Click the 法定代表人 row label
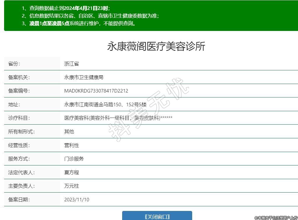The height and width of the screenshot is (220, 298). (x=21, y=172)
